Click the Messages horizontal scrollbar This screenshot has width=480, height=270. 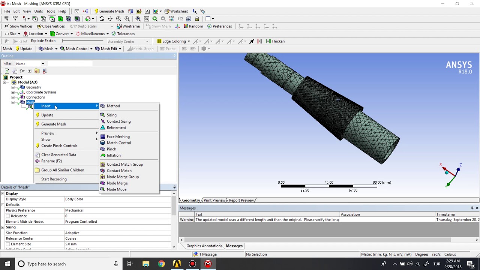tap(318, 240)
